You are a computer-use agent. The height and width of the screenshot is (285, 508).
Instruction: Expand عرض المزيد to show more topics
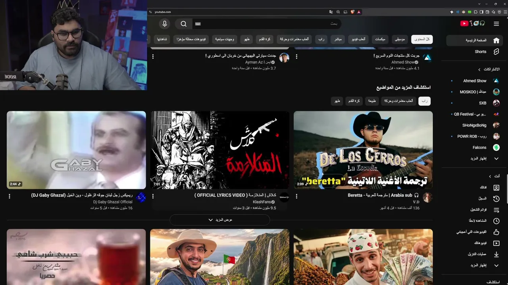[x=220, y=220]
